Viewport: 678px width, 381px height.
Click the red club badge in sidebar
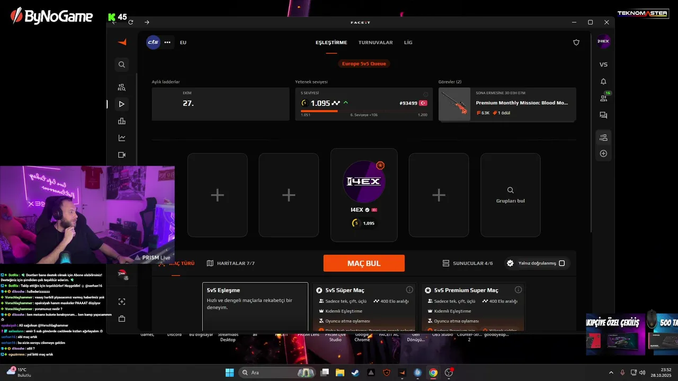coord(122,275)
